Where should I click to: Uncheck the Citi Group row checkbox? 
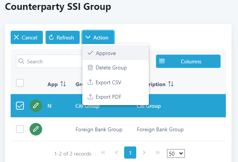coord(20,106)
